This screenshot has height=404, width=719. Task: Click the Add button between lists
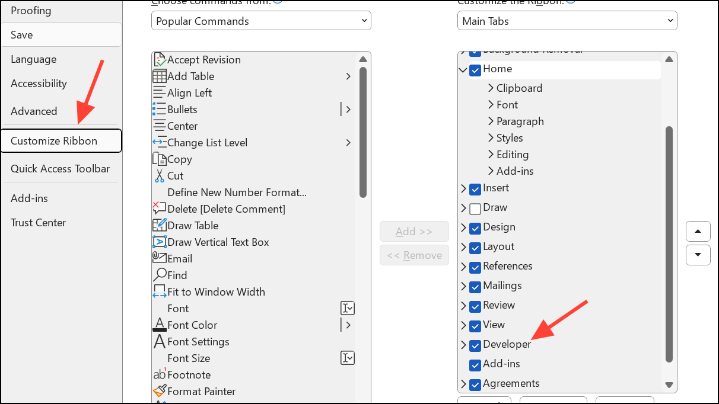point(414,231)
